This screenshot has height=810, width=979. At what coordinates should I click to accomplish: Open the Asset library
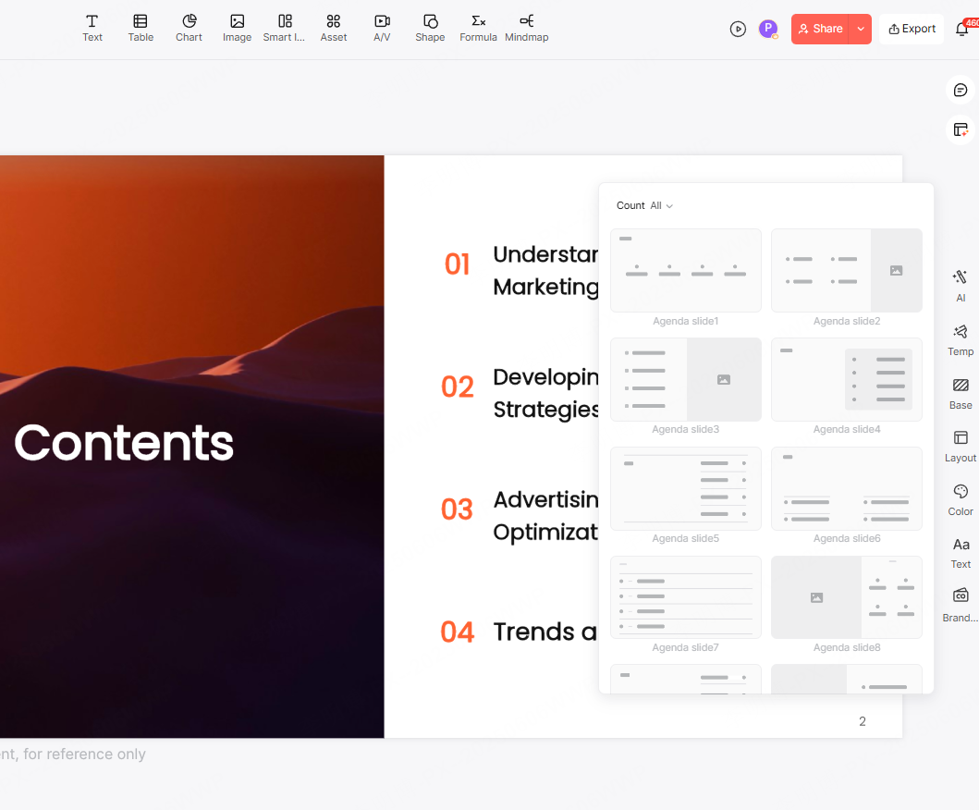pos(334,27)
